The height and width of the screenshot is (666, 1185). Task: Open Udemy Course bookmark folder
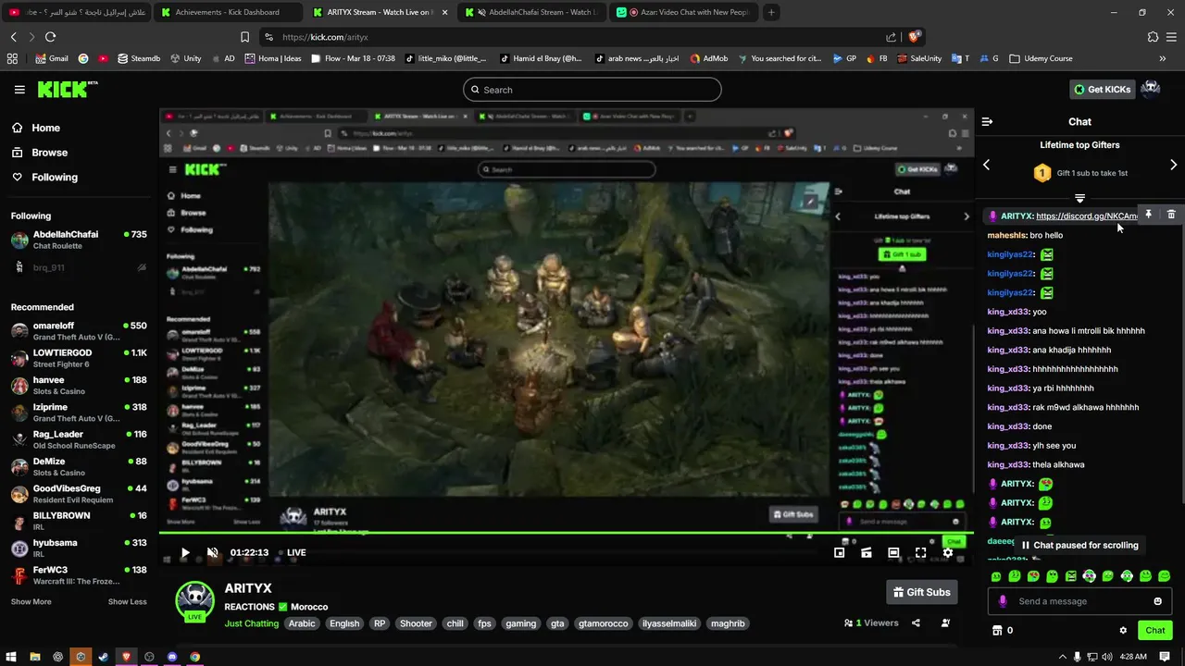(1041, 58)
